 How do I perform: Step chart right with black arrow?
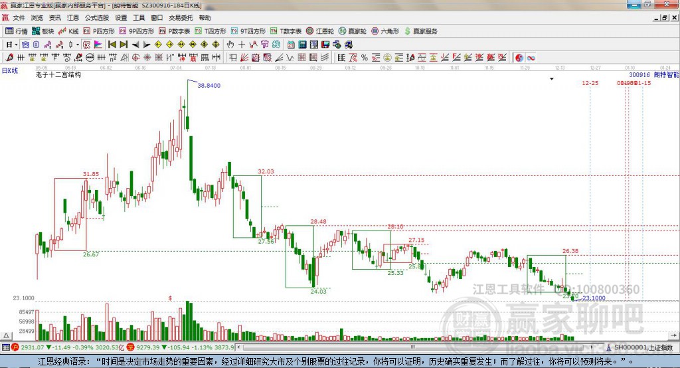pyautogui.click(x=147, y=45)
